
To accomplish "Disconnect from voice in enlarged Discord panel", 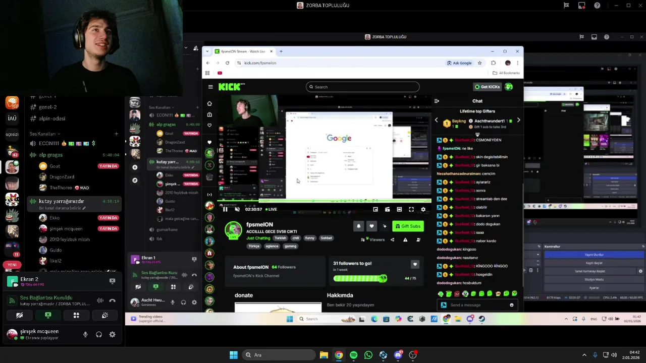I will point(112,300).
